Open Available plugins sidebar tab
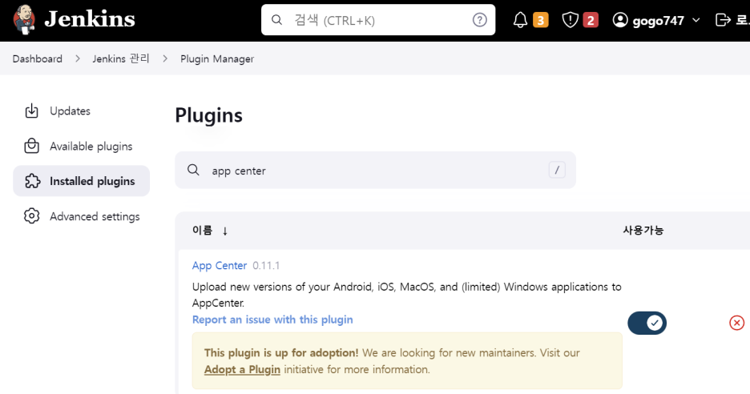750x394 pixels. tap(81, 147)
